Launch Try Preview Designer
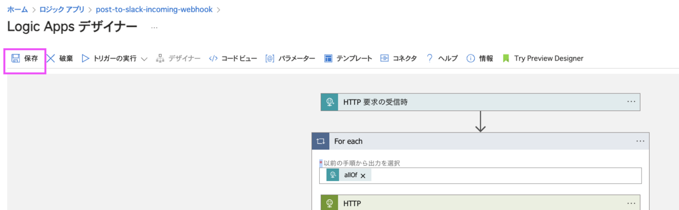 click(x=548, y=58)
